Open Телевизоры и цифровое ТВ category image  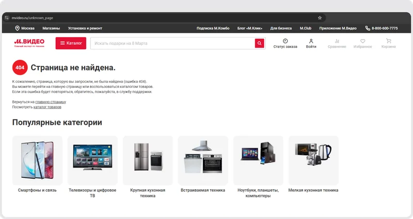tap(92, 160)
